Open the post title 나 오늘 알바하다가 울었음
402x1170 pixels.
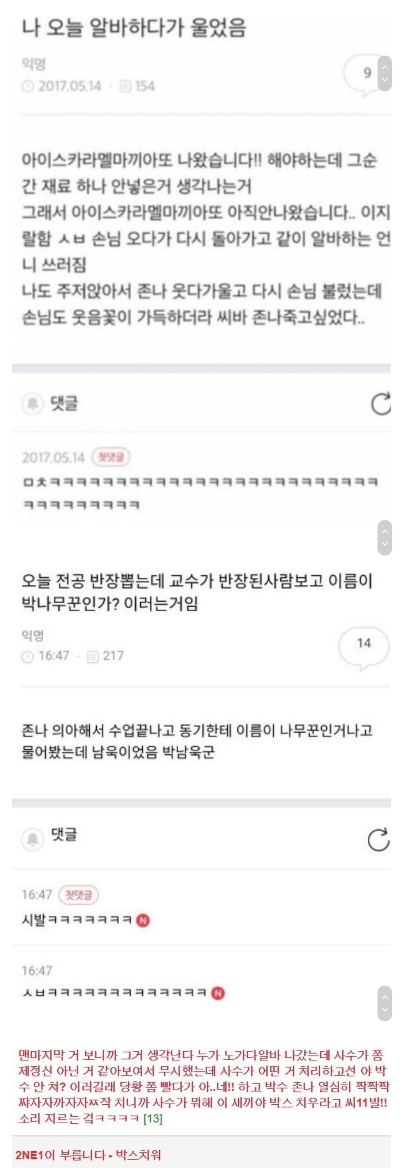pyautogui.click(x=134, y=28)
